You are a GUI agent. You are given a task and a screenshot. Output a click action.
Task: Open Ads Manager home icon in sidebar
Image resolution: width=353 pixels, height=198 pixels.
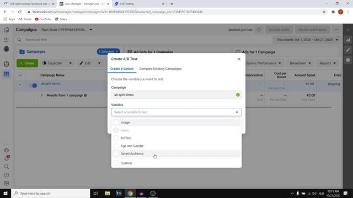[x=6, y=30]
